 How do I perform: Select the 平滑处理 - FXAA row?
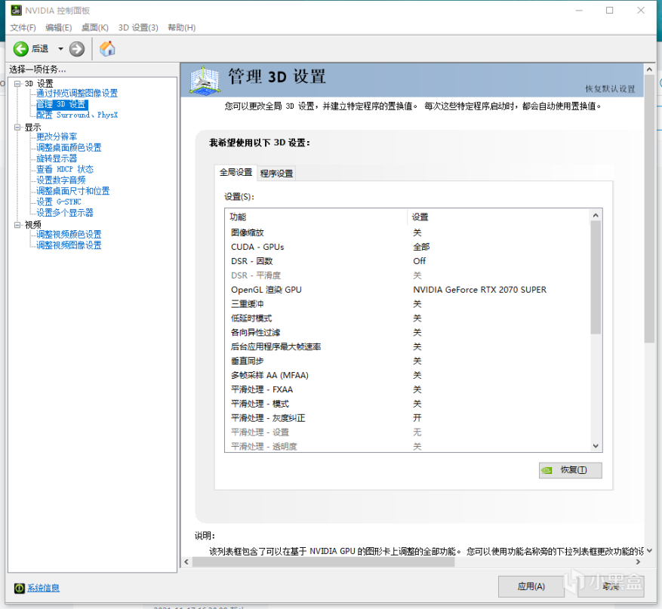pos(407,389)
